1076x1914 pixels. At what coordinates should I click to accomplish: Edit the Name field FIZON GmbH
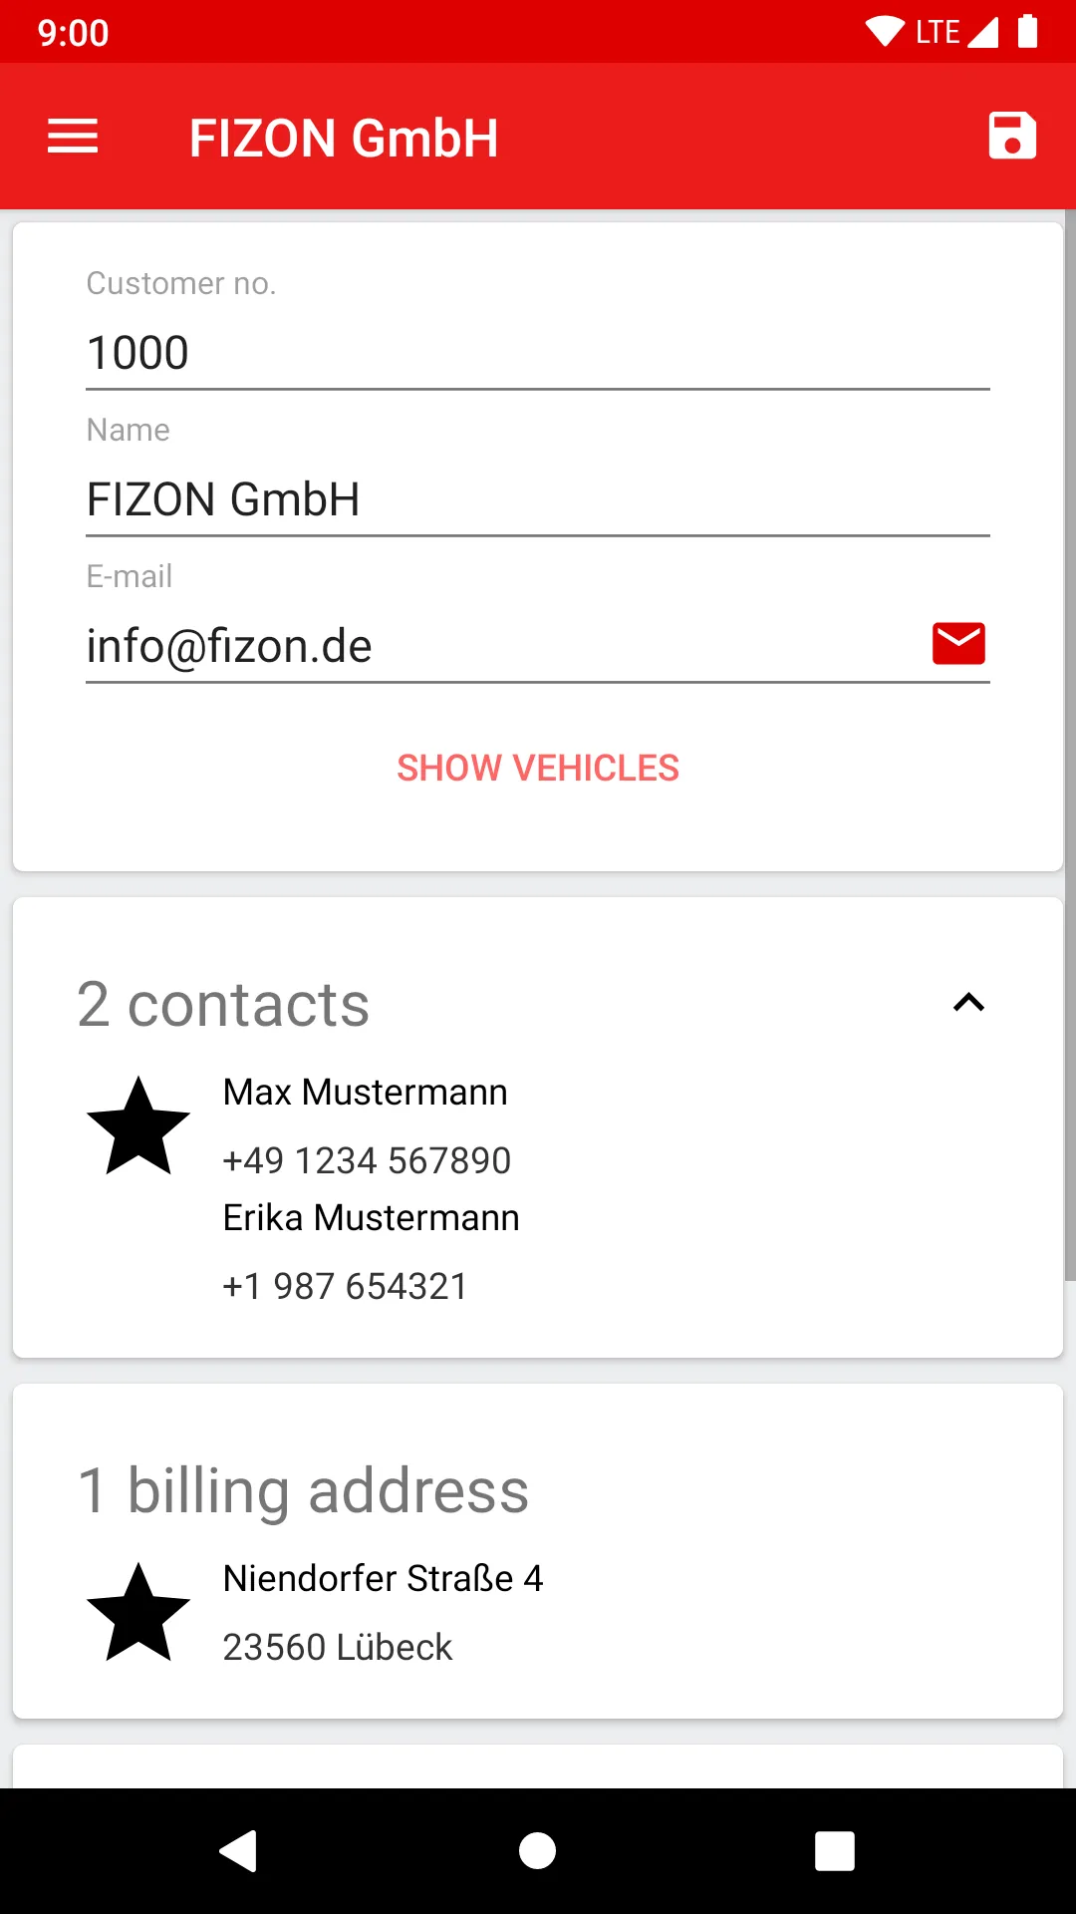coord(538,499)
